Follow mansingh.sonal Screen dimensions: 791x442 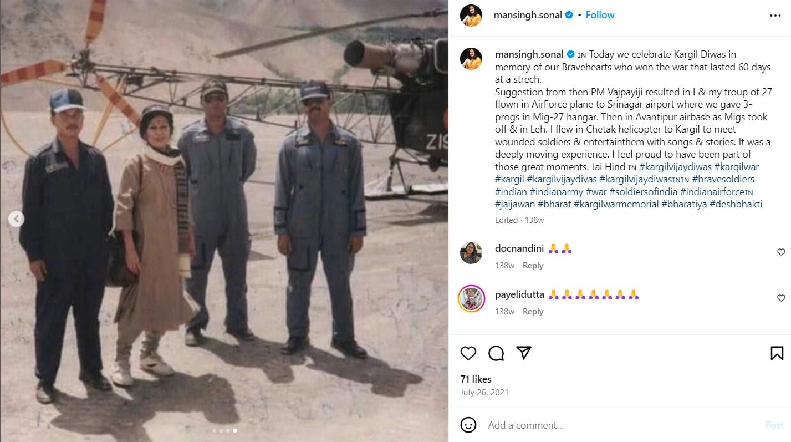point(600,15)
